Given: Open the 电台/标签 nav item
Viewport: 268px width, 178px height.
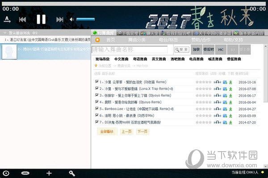Looking at the screenshot, I should pos(168,40).
